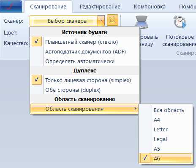
Task: Click the scanner settings ruler icon
Action: [x=112, y=21]
